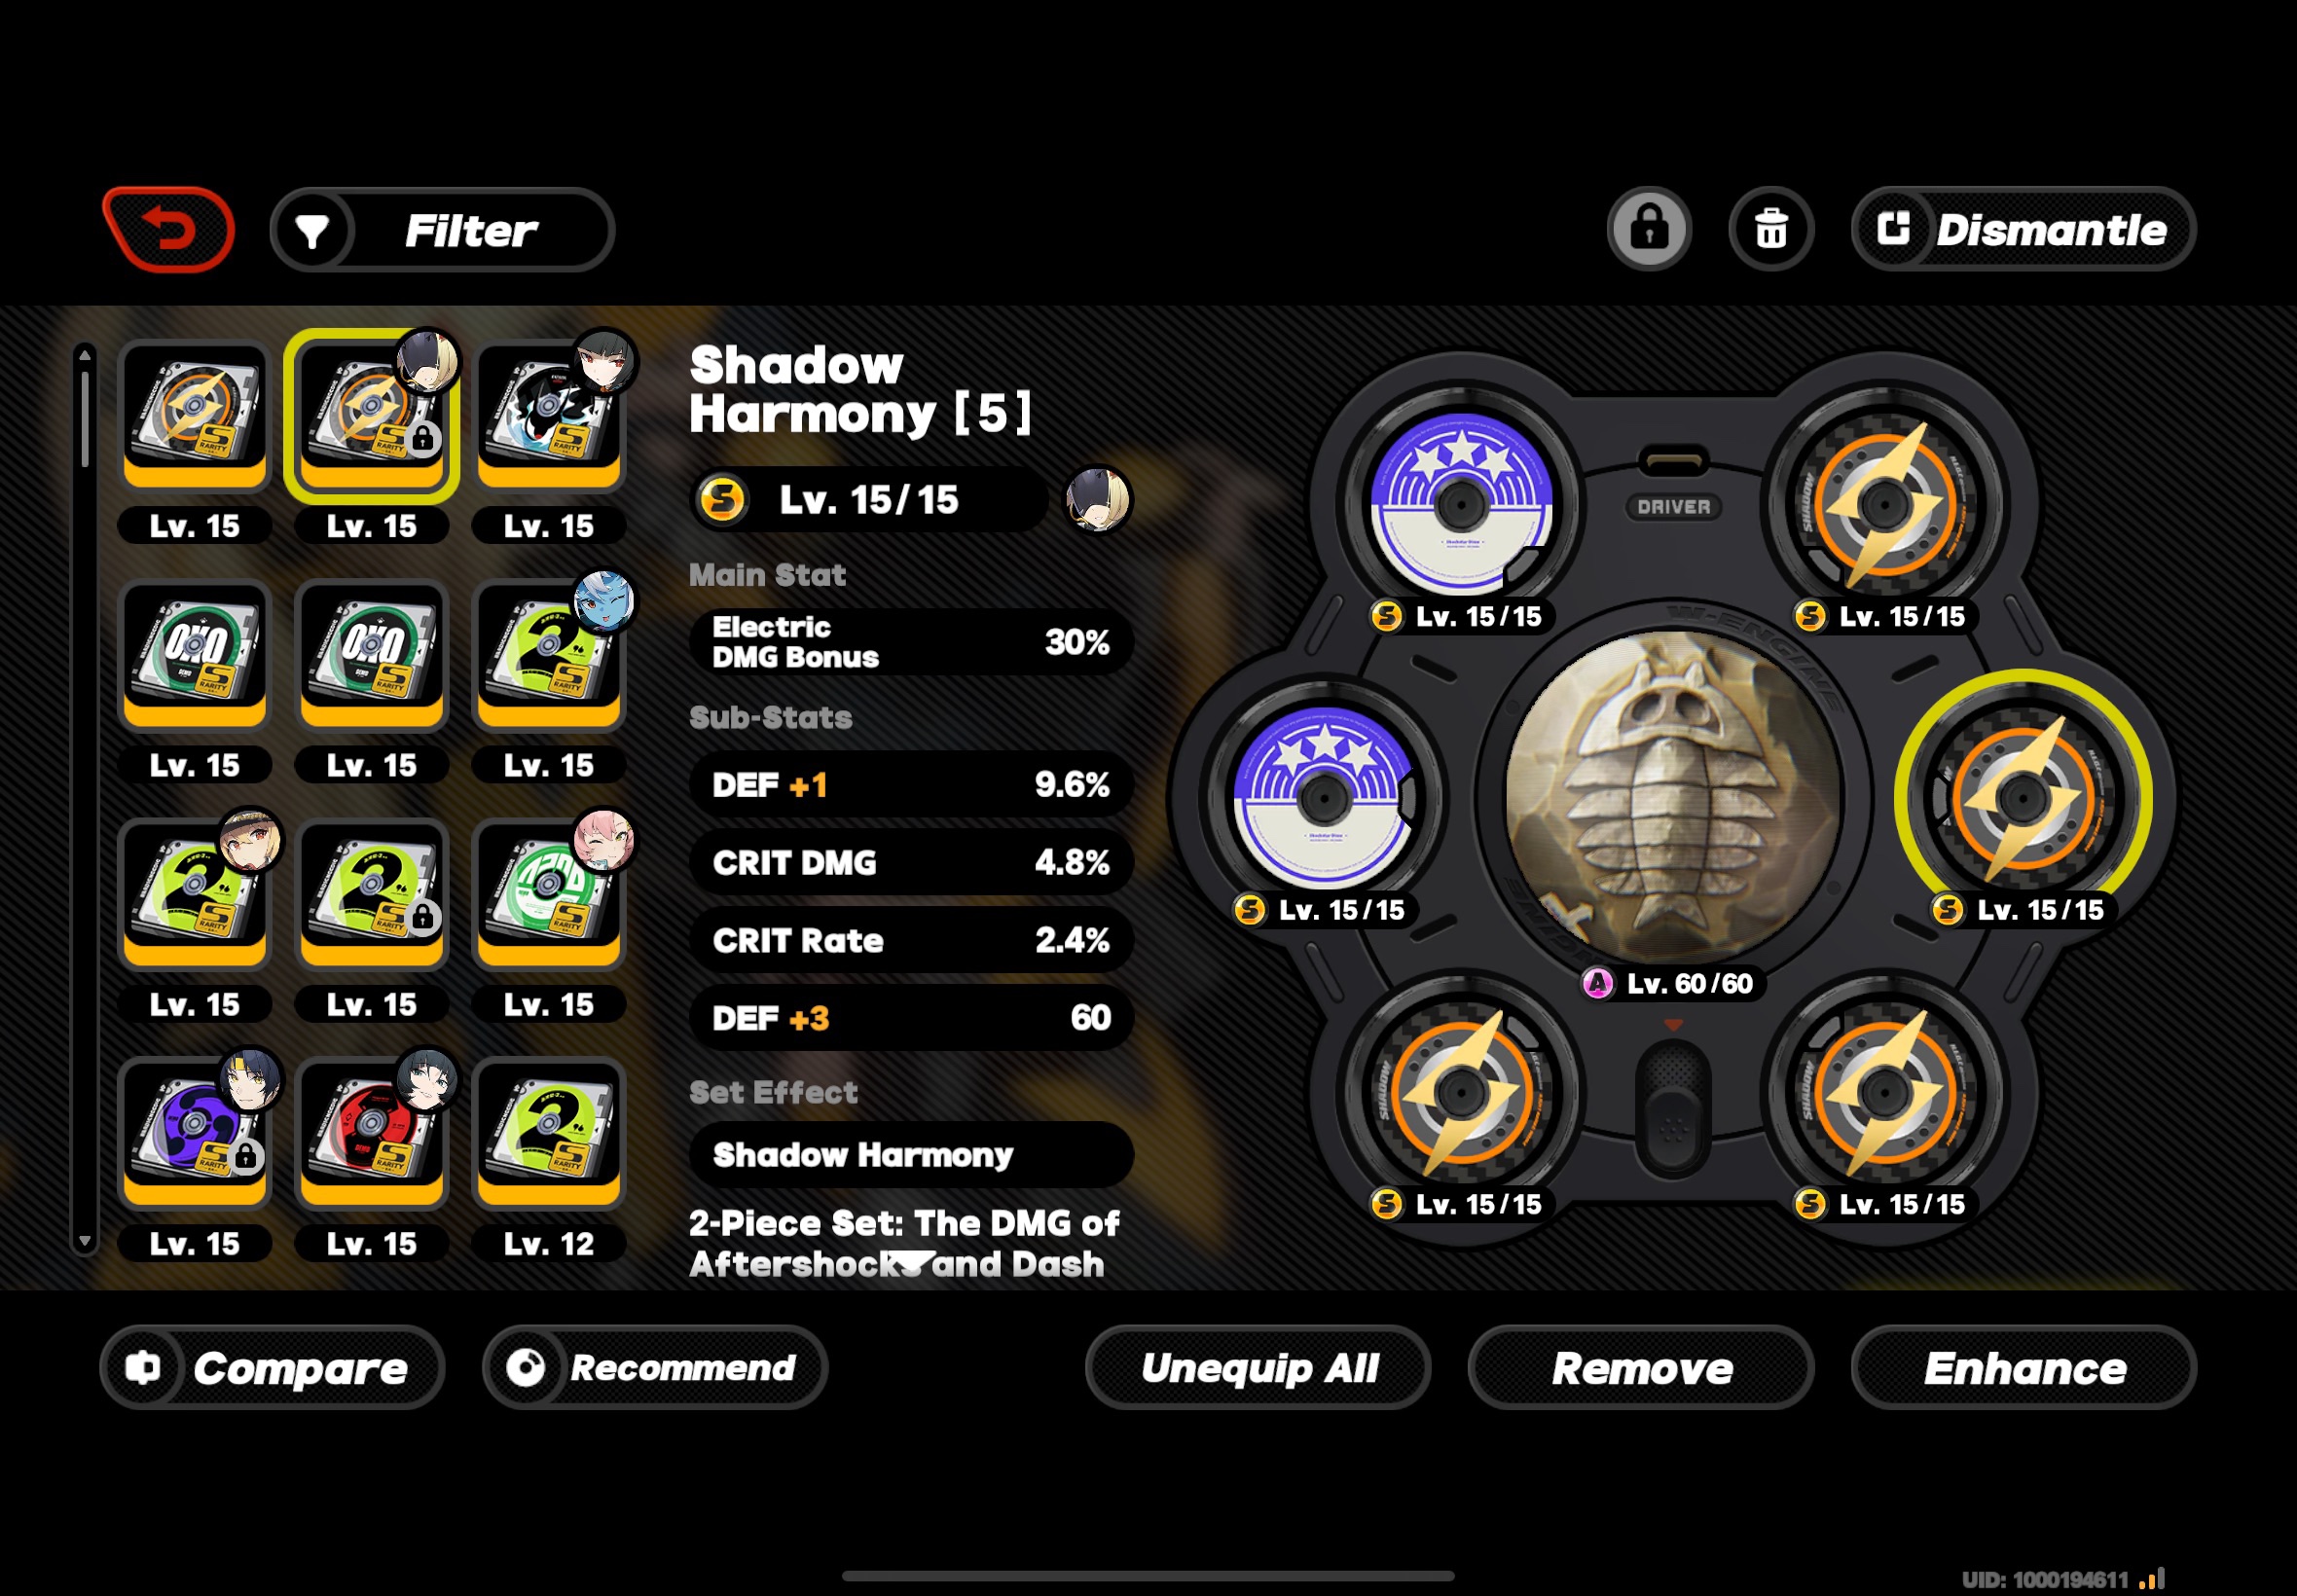Open the Shadow Harmony set effect entry

pyautogui.click(x=911, y=1154)
